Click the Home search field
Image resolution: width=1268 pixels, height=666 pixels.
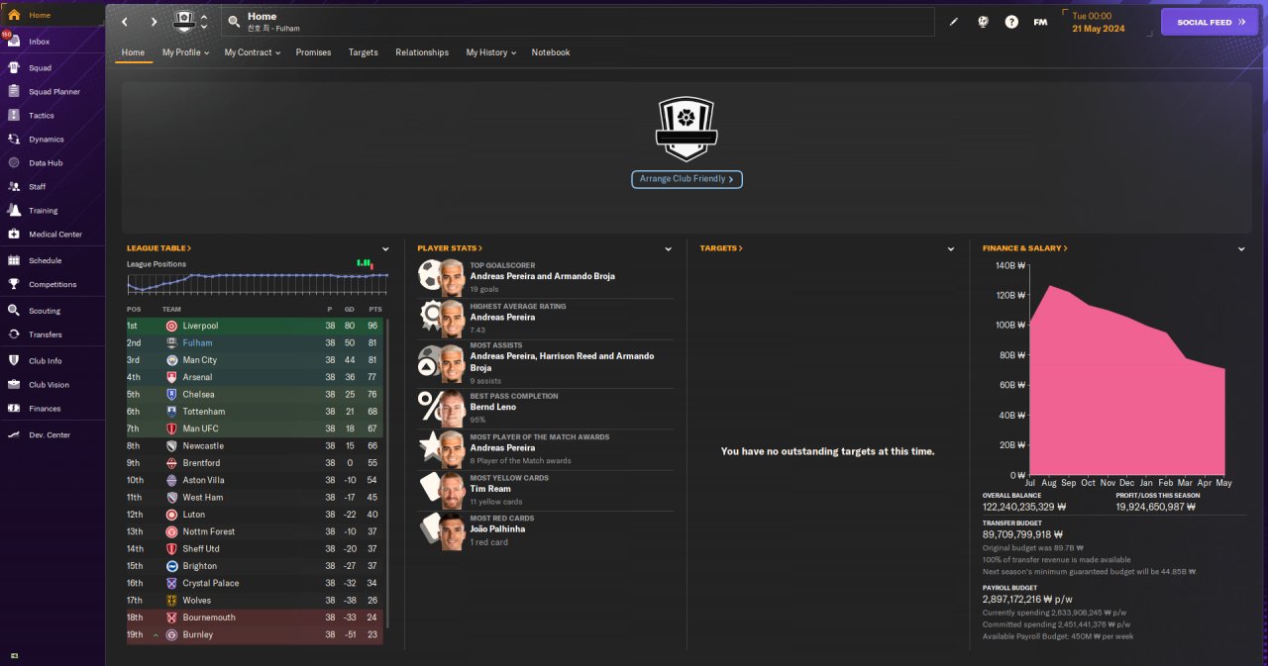[x=577, y=22]
